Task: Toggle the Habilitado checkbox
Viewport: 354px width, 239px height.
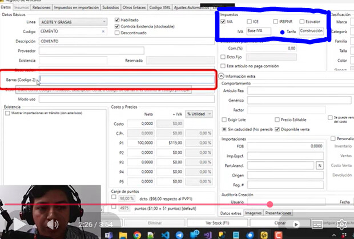Action: pos(118,19)
